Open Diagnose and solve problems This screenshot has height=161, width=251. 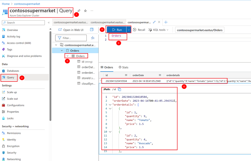pyautogui.click(x=24, y=56)
